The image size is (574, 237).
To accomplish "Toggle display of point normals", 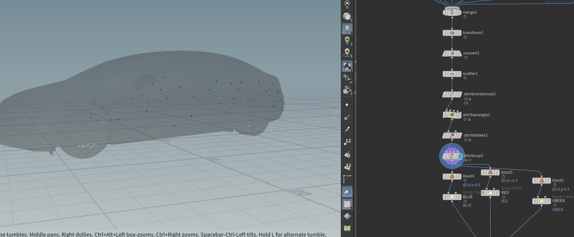I will (x=347, y=117).
